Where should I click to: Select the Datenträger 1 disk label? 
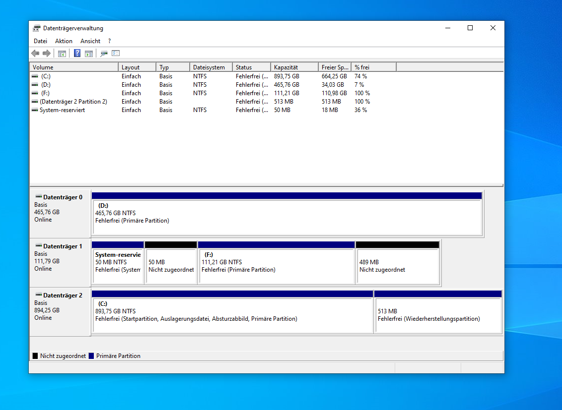(63, 246)
